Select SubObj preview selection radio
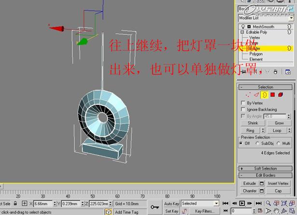The image size is (297, 215). (x=257, y=143)
